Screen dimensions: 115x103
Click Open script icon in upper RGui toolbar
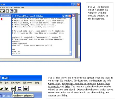[x=1, y=11]
